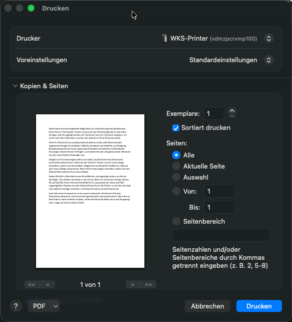292x322 pixels.
Task: Open the PDF options dropdown arrow
Action: point(56,306)
